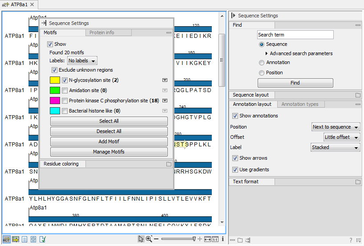Open Amidation site options arrow
Screen dimensions: 364x246
point(165,90)
